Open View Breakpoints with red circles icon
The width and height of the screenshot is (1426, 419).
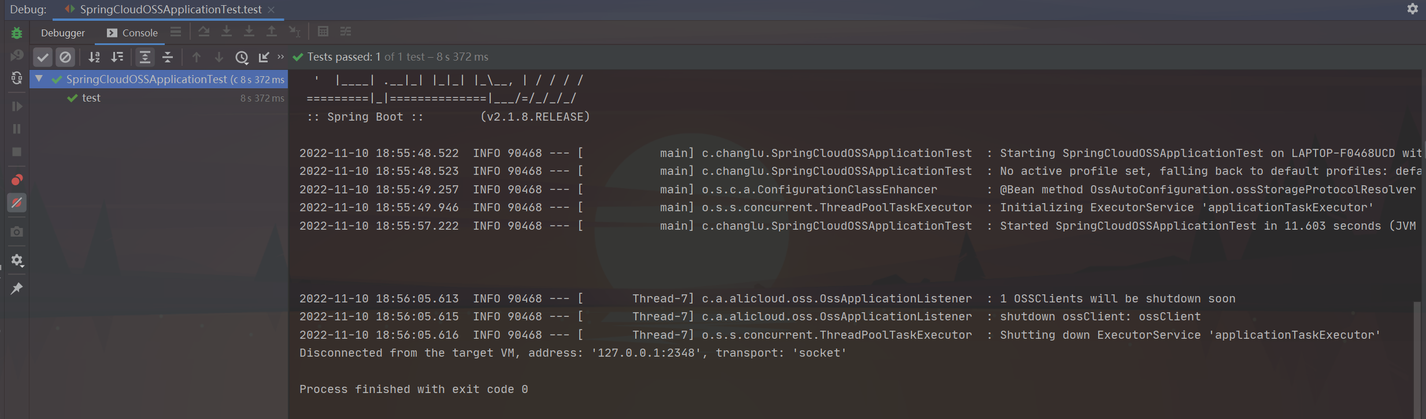(x=17, y=180)
